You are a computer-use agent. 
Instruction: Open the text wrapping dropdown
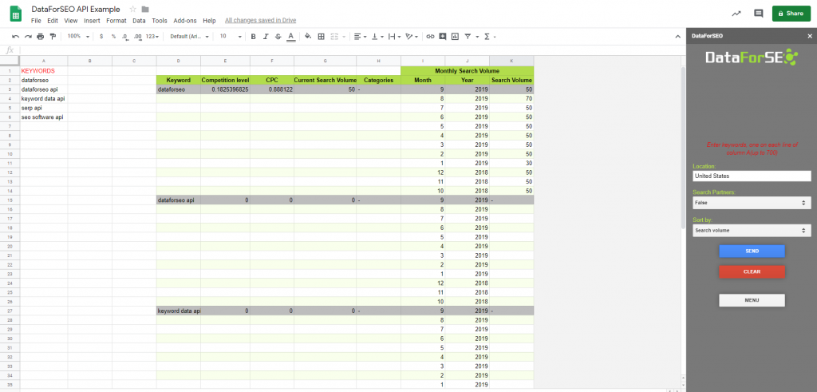click(x=394, y=37)
